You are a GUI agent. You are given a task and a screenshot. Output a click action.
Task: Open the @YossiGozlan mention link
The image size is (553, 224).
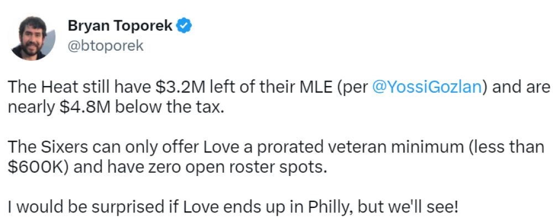(x=427, y=87)
